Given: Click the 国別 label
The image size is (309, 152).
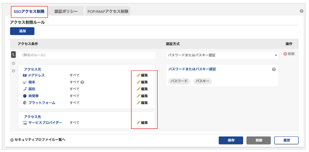Looking at the screenshot, I should tap(32, 89).
